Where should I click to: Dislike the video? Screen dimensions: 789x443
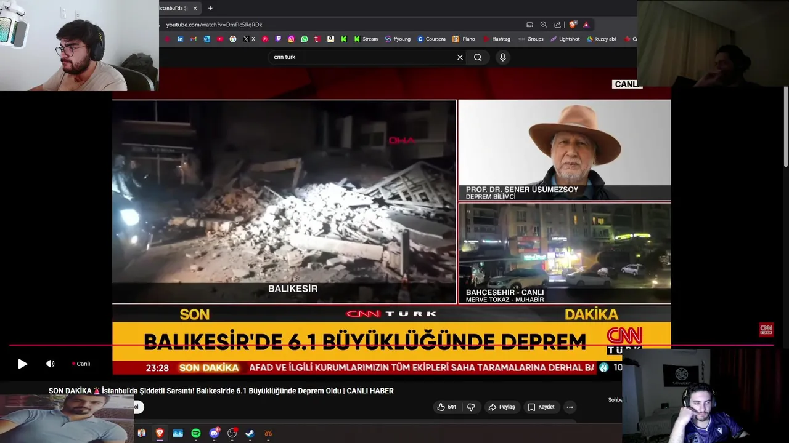pyautogui.click(x=471, y=407)
